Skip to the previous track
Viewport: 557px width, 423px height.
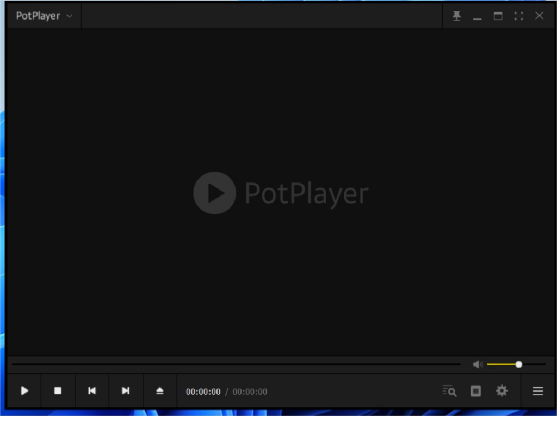92,391
